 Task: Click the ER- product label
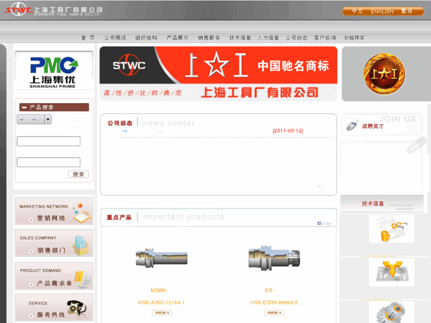270,290
